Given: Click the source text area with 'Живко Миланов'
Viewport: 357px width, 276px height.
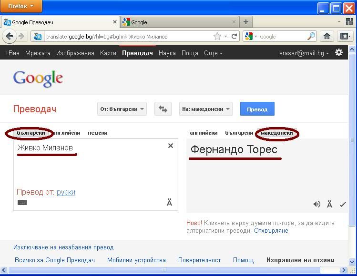Looking at the screenshot, I should [96, 175].
